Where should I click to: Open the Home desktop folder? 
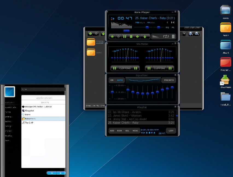coord(226,29)
